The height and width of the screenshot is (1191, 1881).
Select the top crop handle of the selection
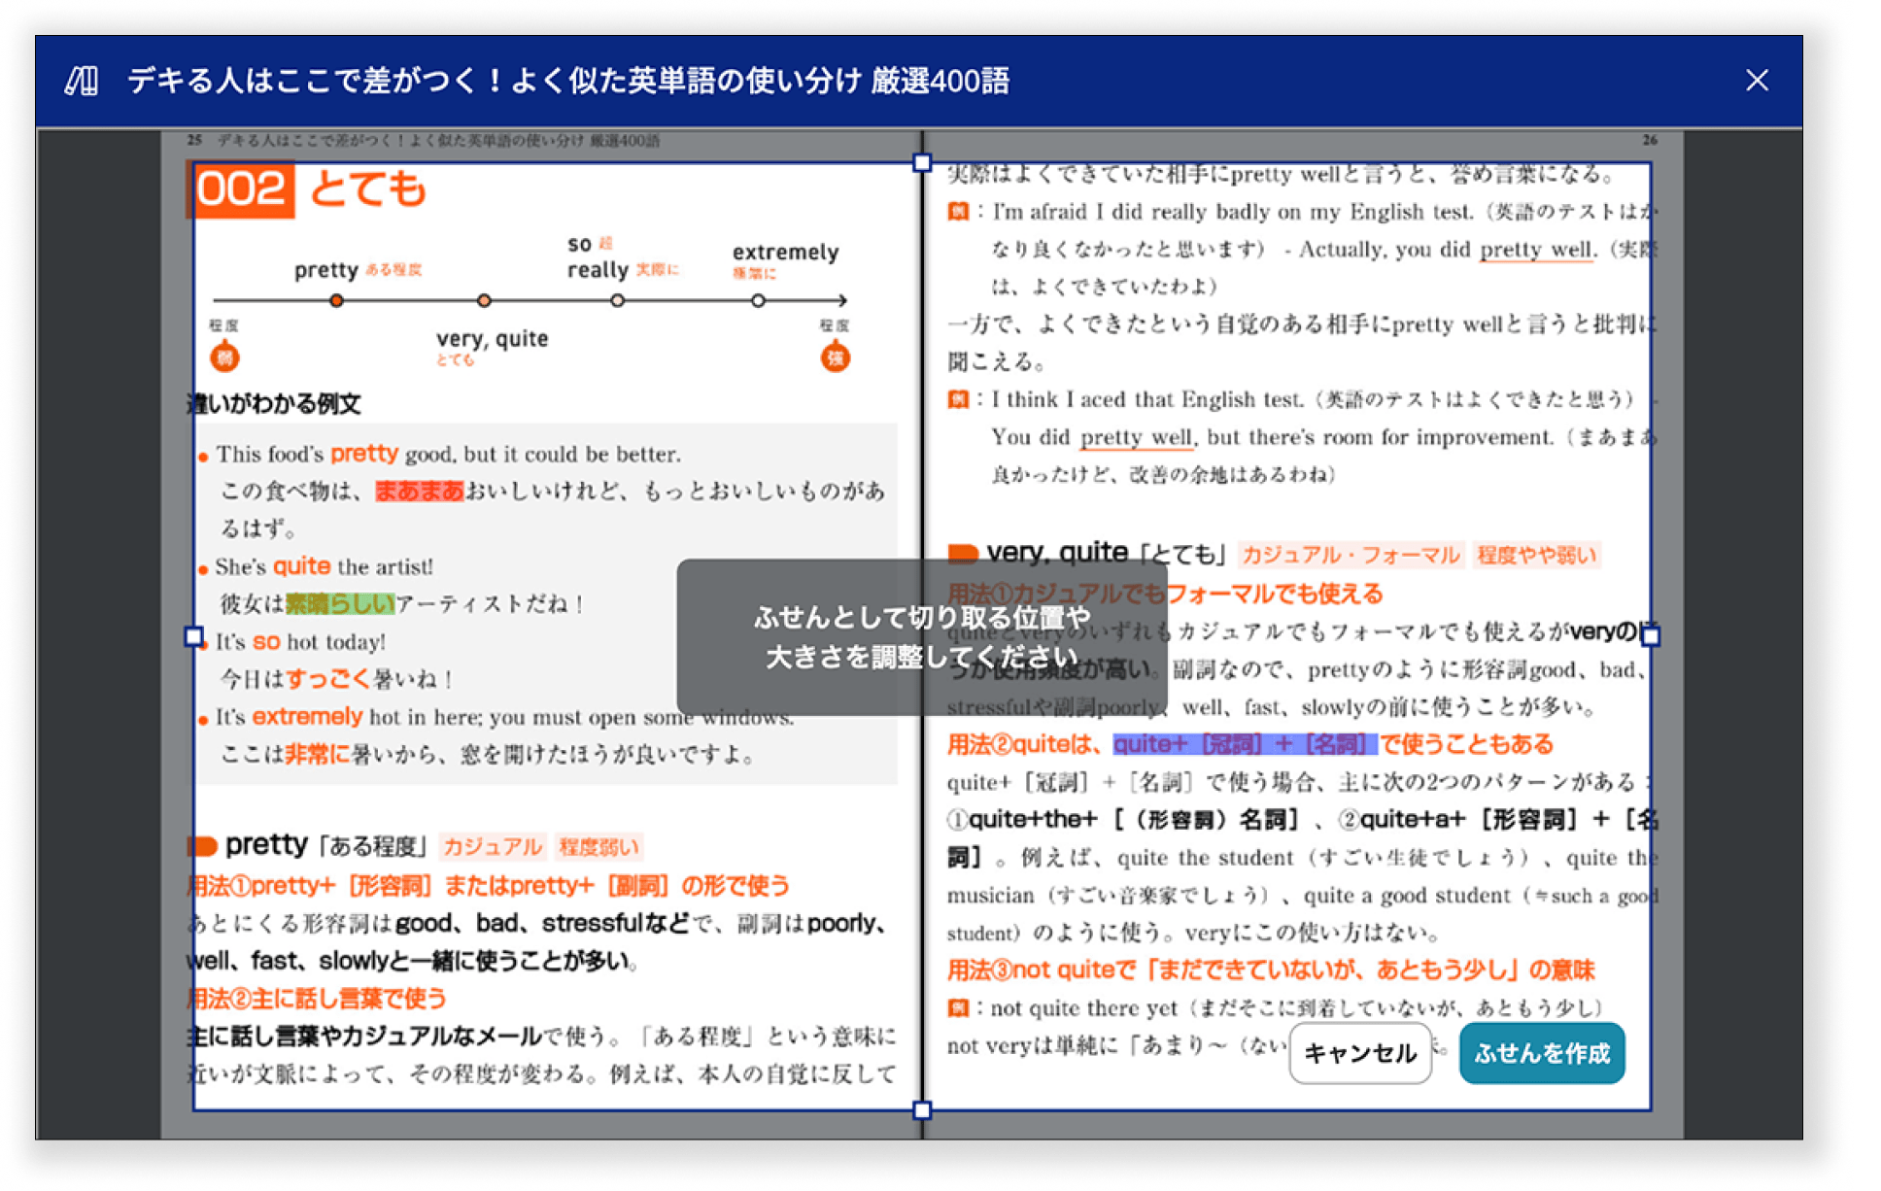point(920,163)
